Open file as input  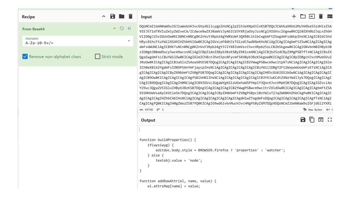click(312, 17)
